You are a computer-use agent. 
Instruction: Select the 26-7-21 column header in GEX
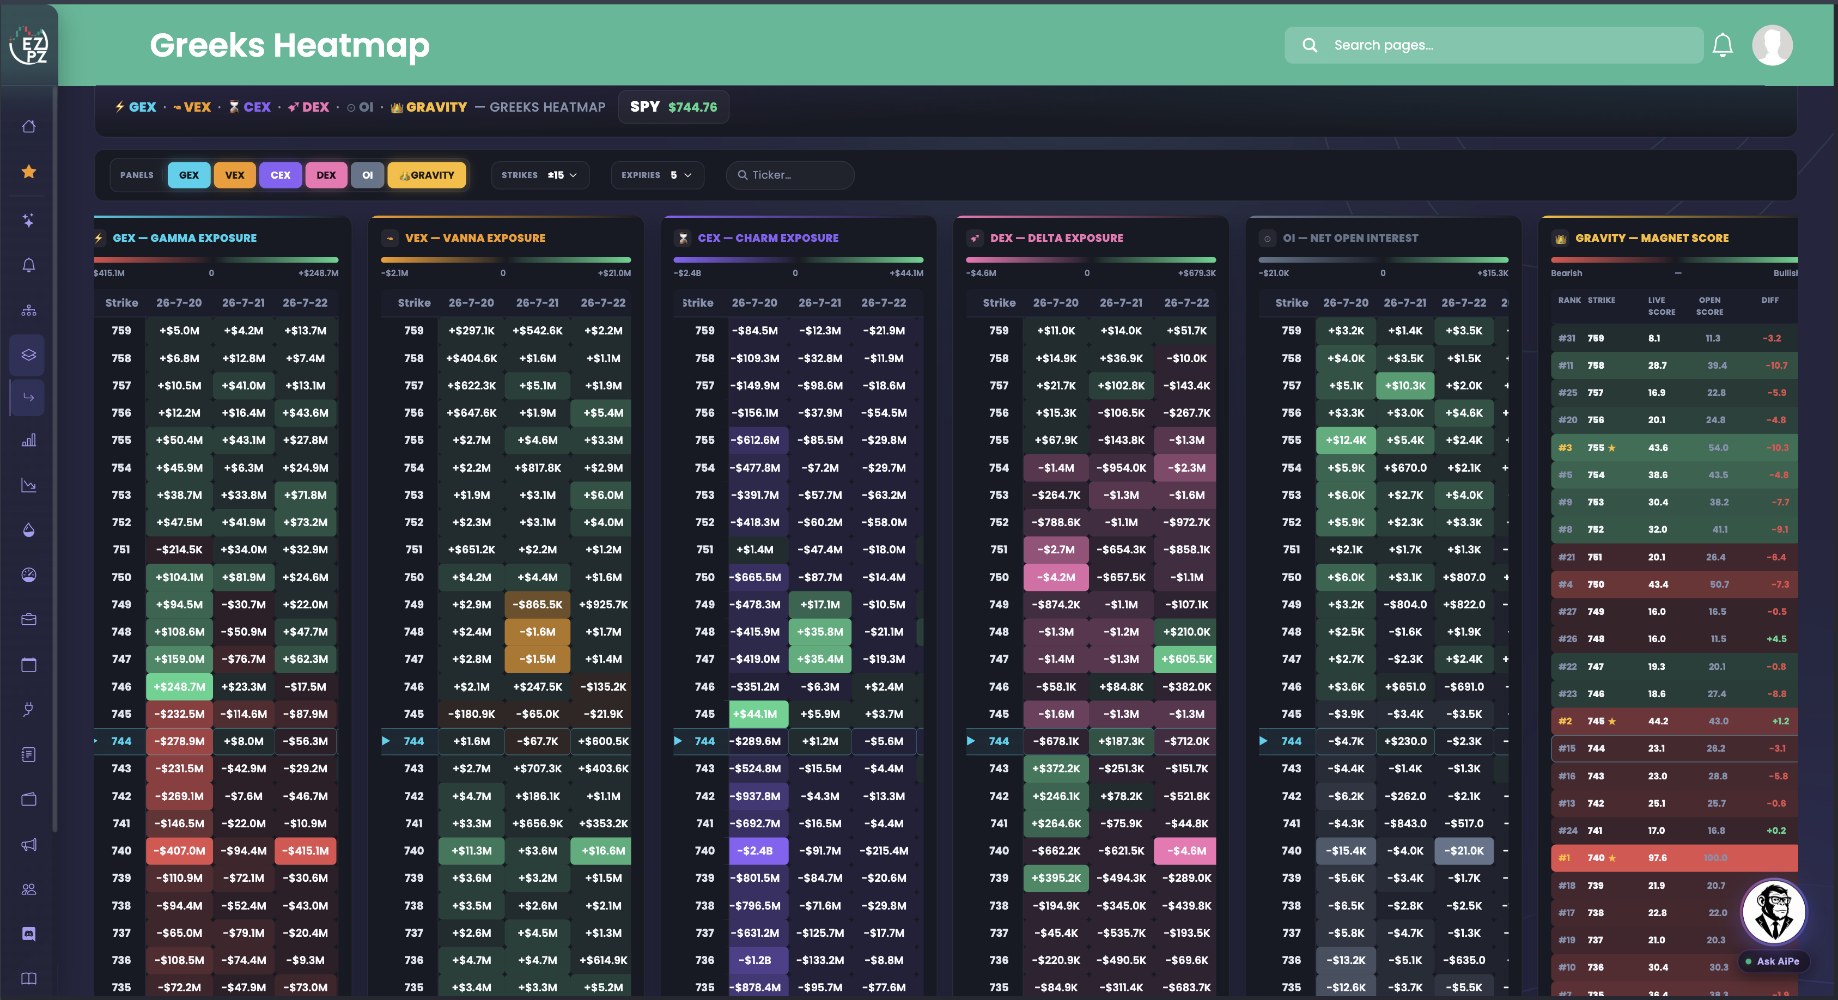click(244, 302)
